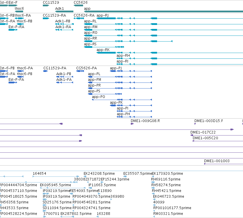The height and width of the screenshot is (218, 243).
Task: Select the EK095945.5prime feature
Action: pyautogui.click(x=55, y=185)
